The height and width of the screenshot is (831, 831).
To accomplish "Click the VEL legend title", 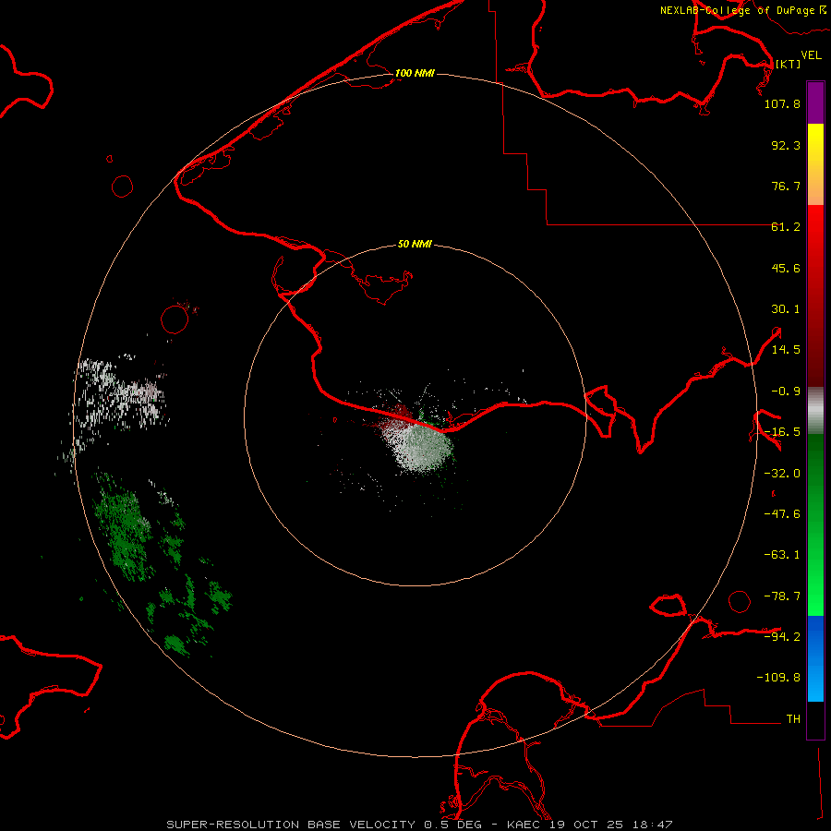I will click(811, 55).
